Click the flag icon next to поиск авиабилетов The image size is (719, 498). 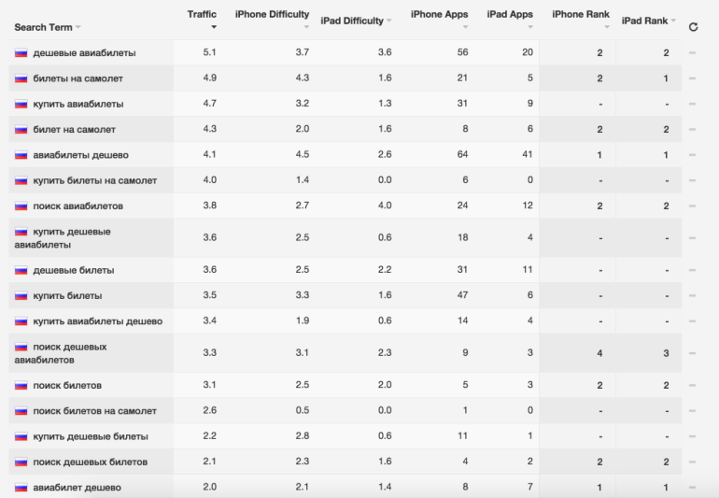click(21, 206)
